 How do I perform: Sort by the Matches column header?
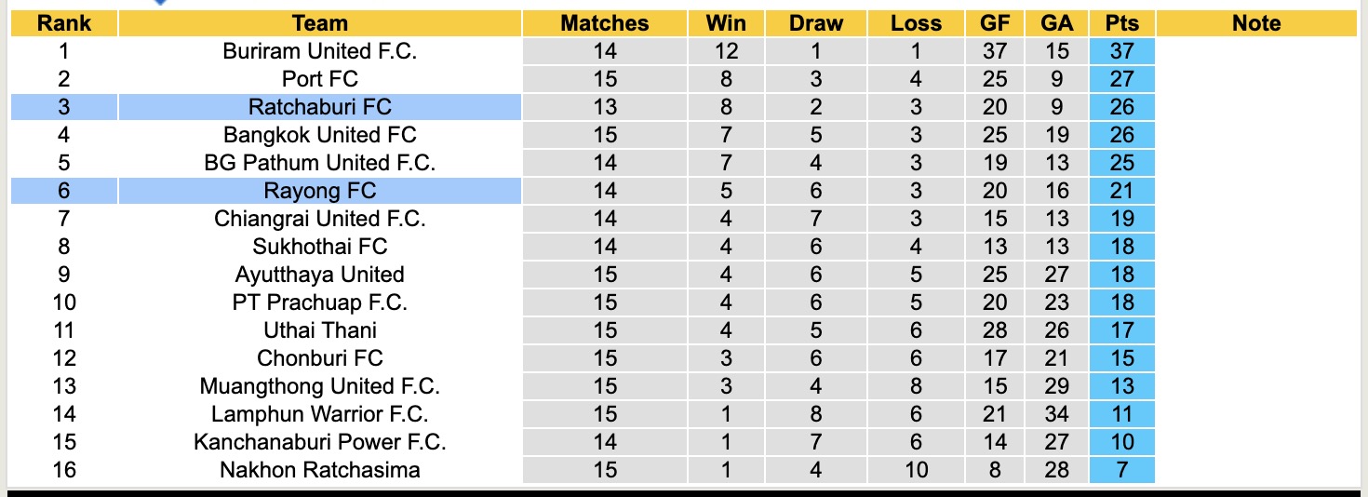(x=604, y=23)
